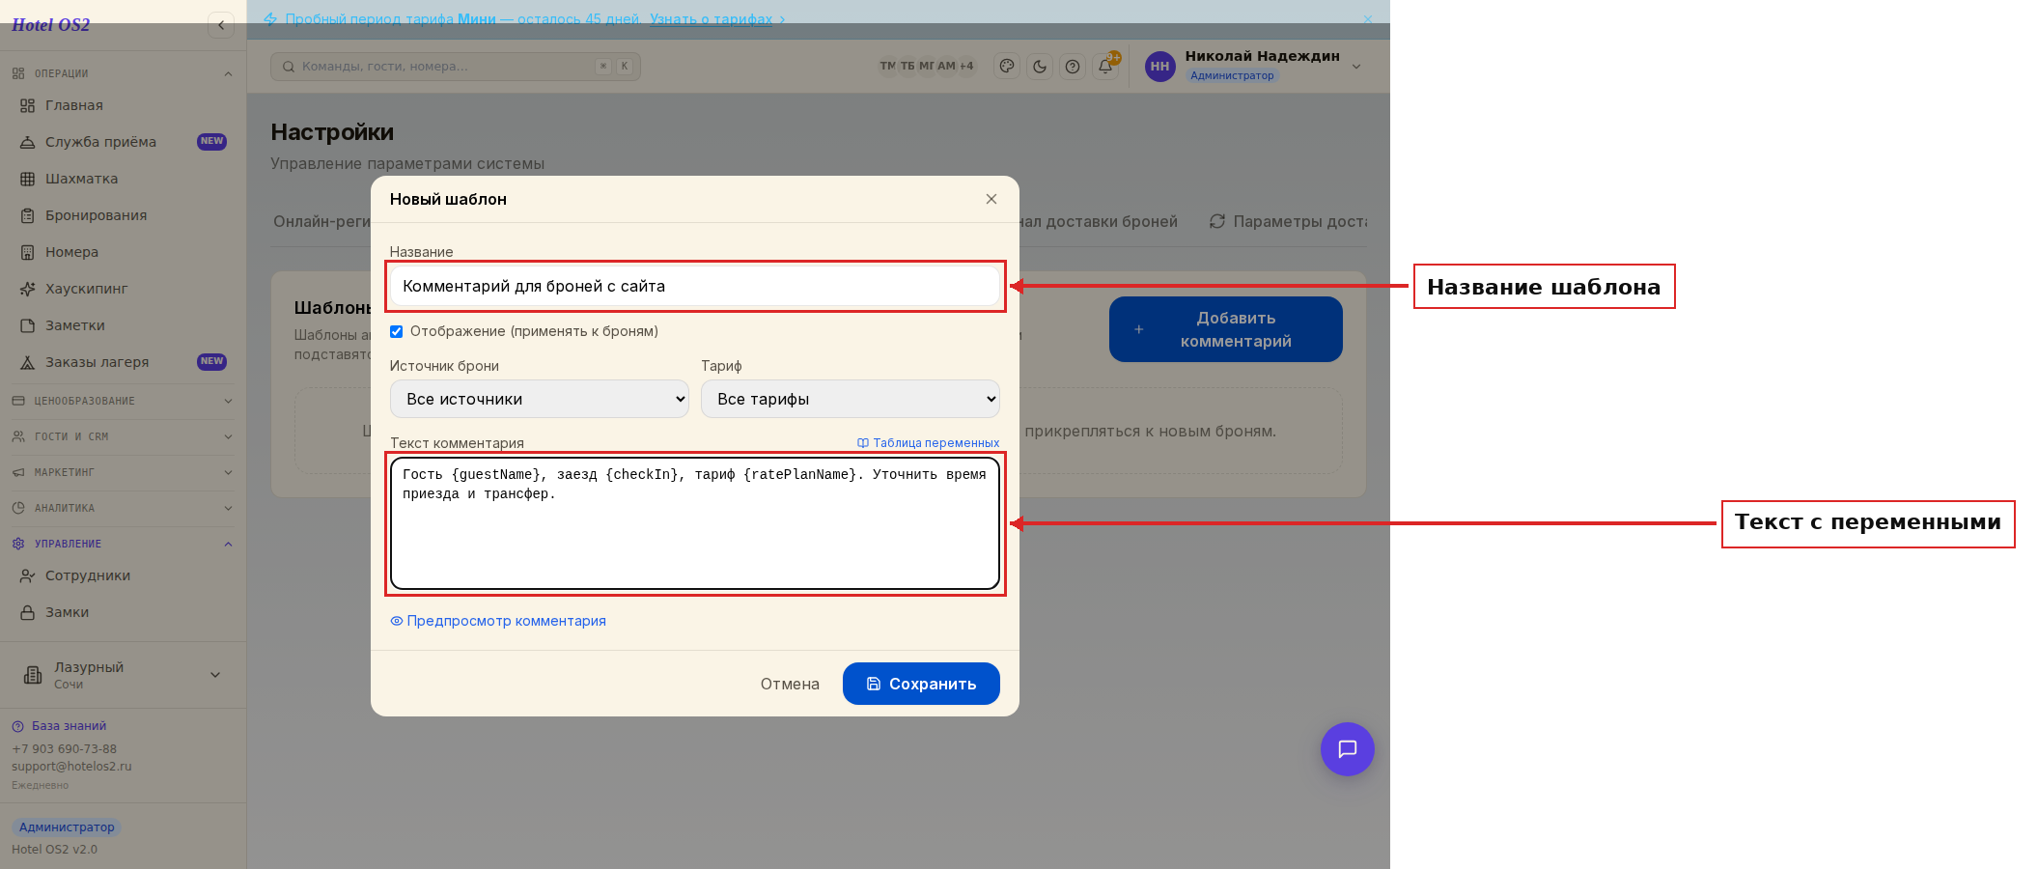The height and width of the screenshot is (869, 2038).
Task: Expand ЦЕНООБРАЗОВАНИЕ section
Action: tap(123, 401)
